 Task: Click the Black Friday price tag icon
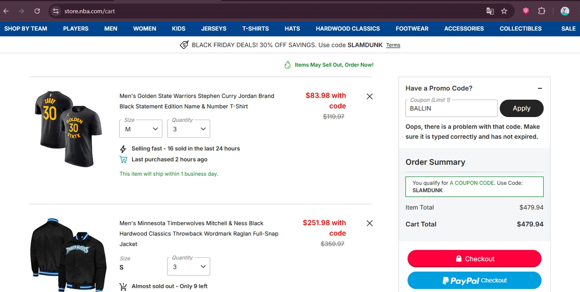(x=184, y=45)
